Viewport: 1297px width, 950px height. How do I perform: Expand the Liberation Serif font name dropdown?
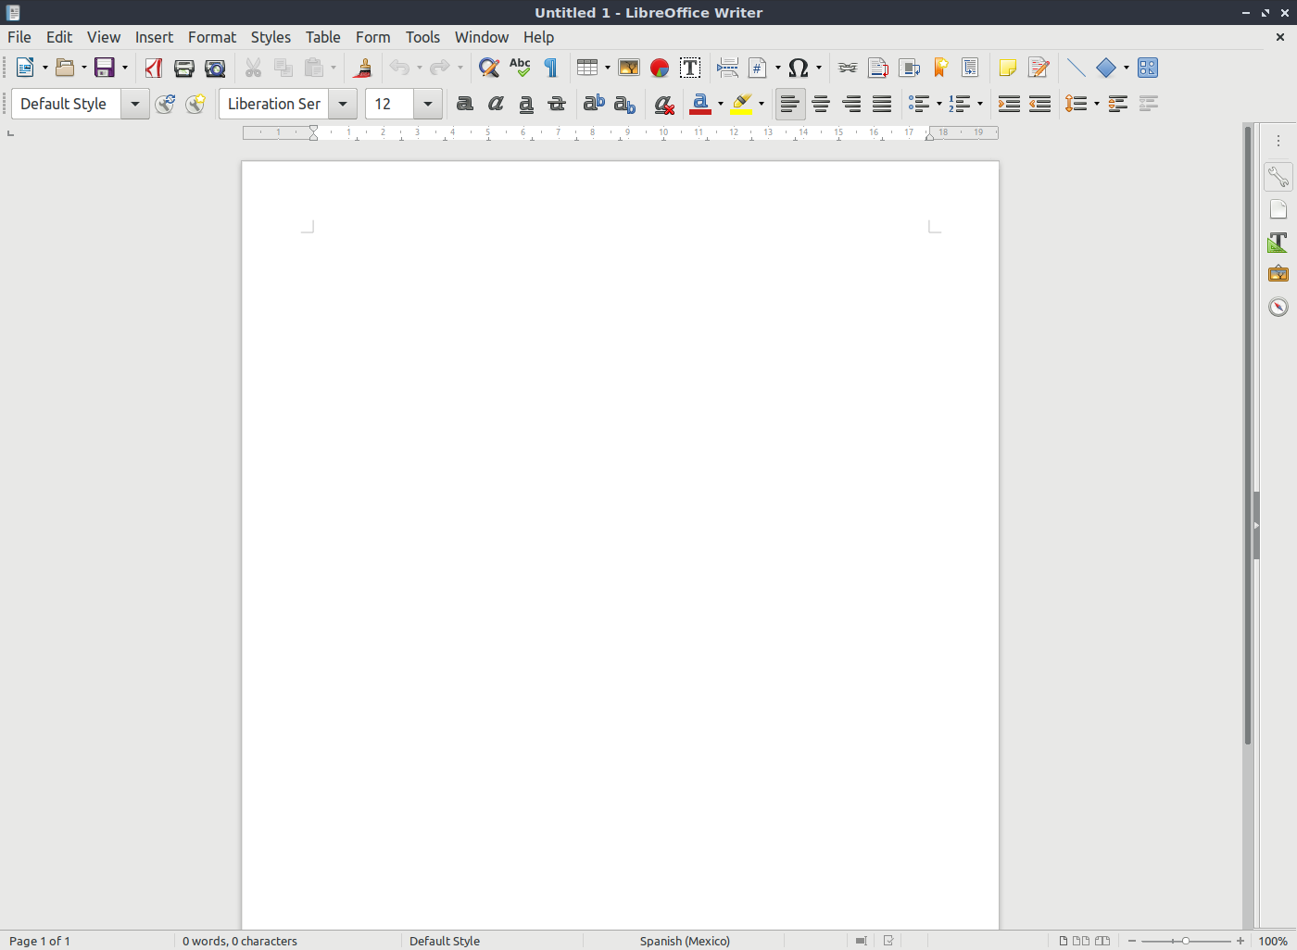click(x=343, y=104)
